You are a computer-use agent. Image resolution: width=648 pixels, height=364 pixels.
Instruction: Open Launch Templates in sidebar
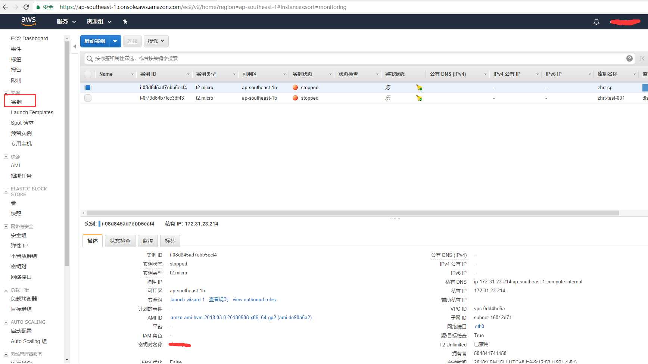point(32,112)
